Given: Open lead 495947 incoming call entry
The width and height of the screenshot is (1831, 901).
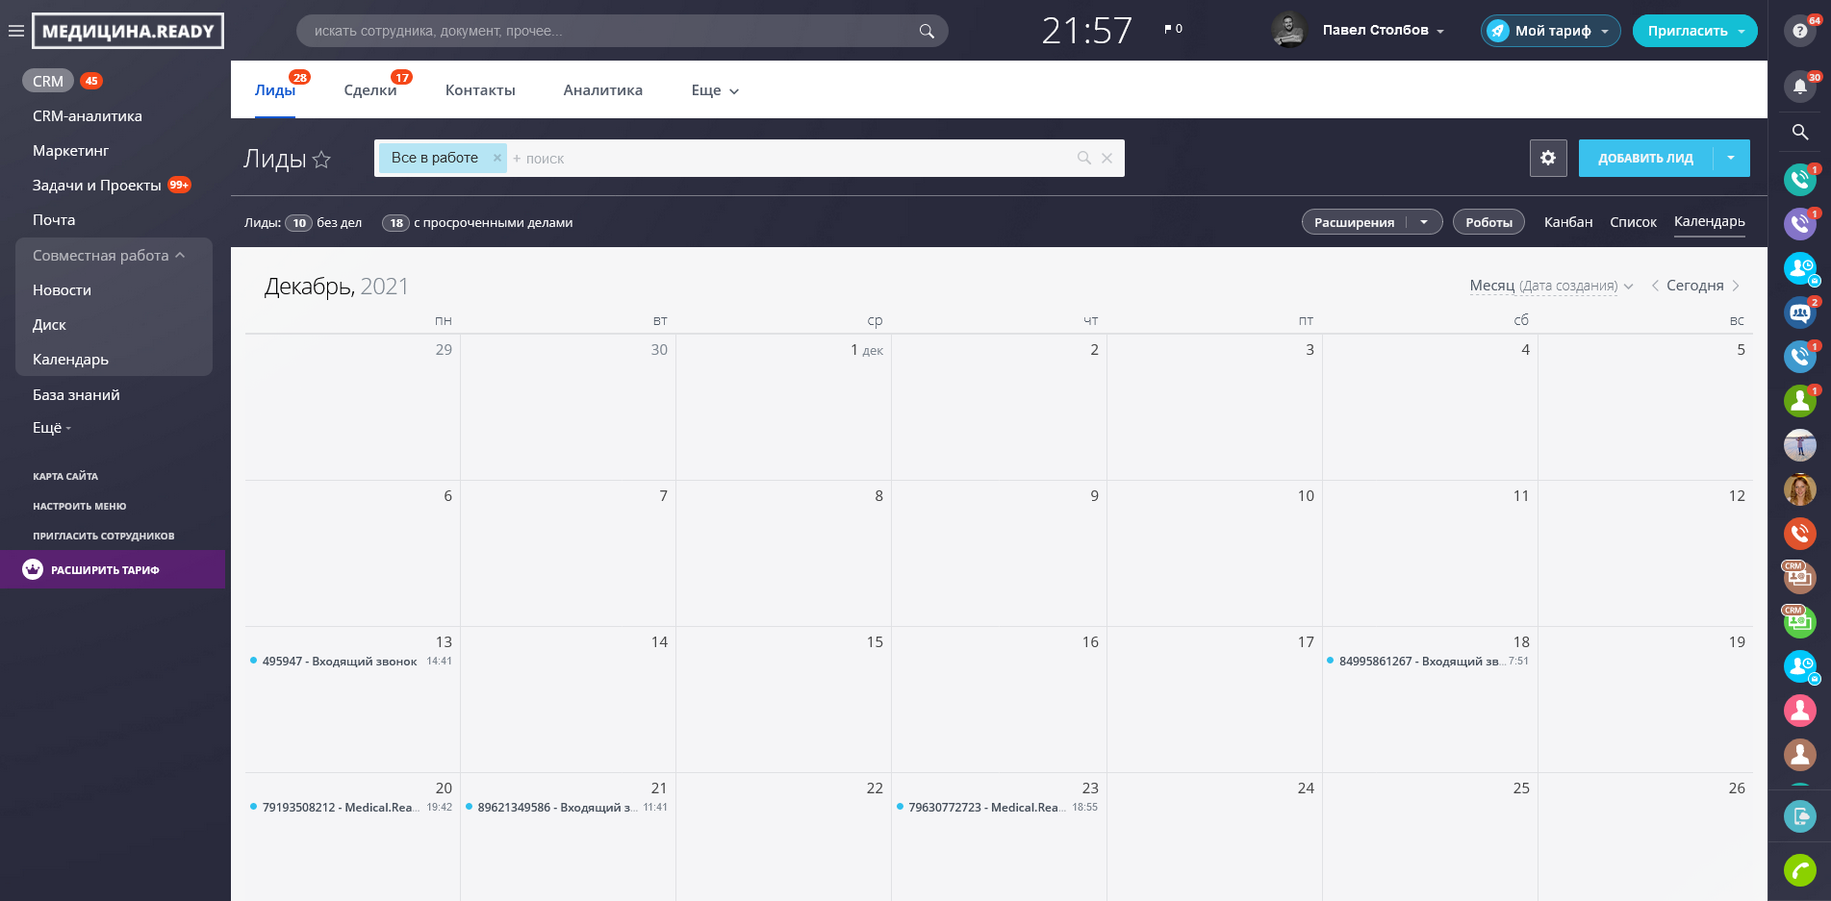Looking at the screenshot, I should coord(339,662).
